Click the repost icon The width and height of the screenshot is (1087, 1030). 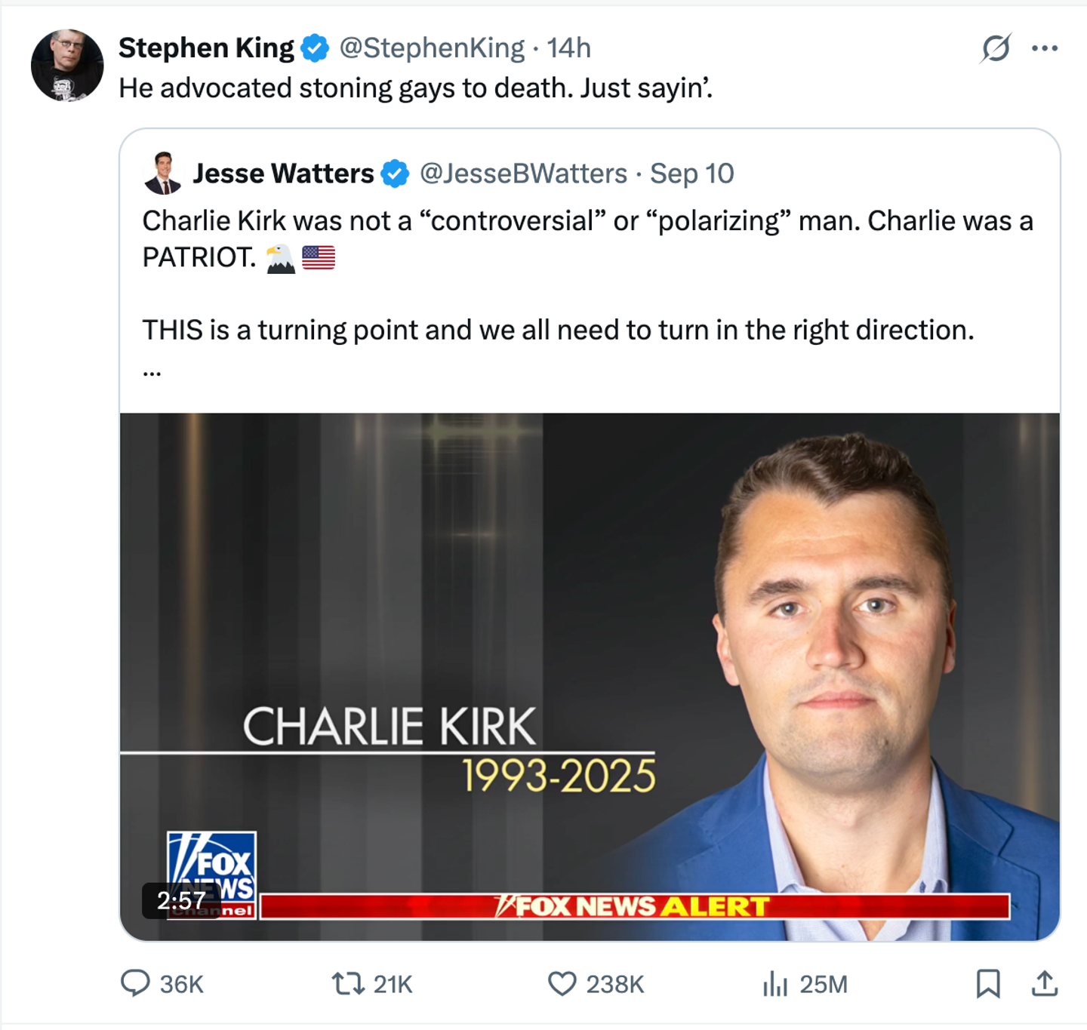[x=351, y=983]
